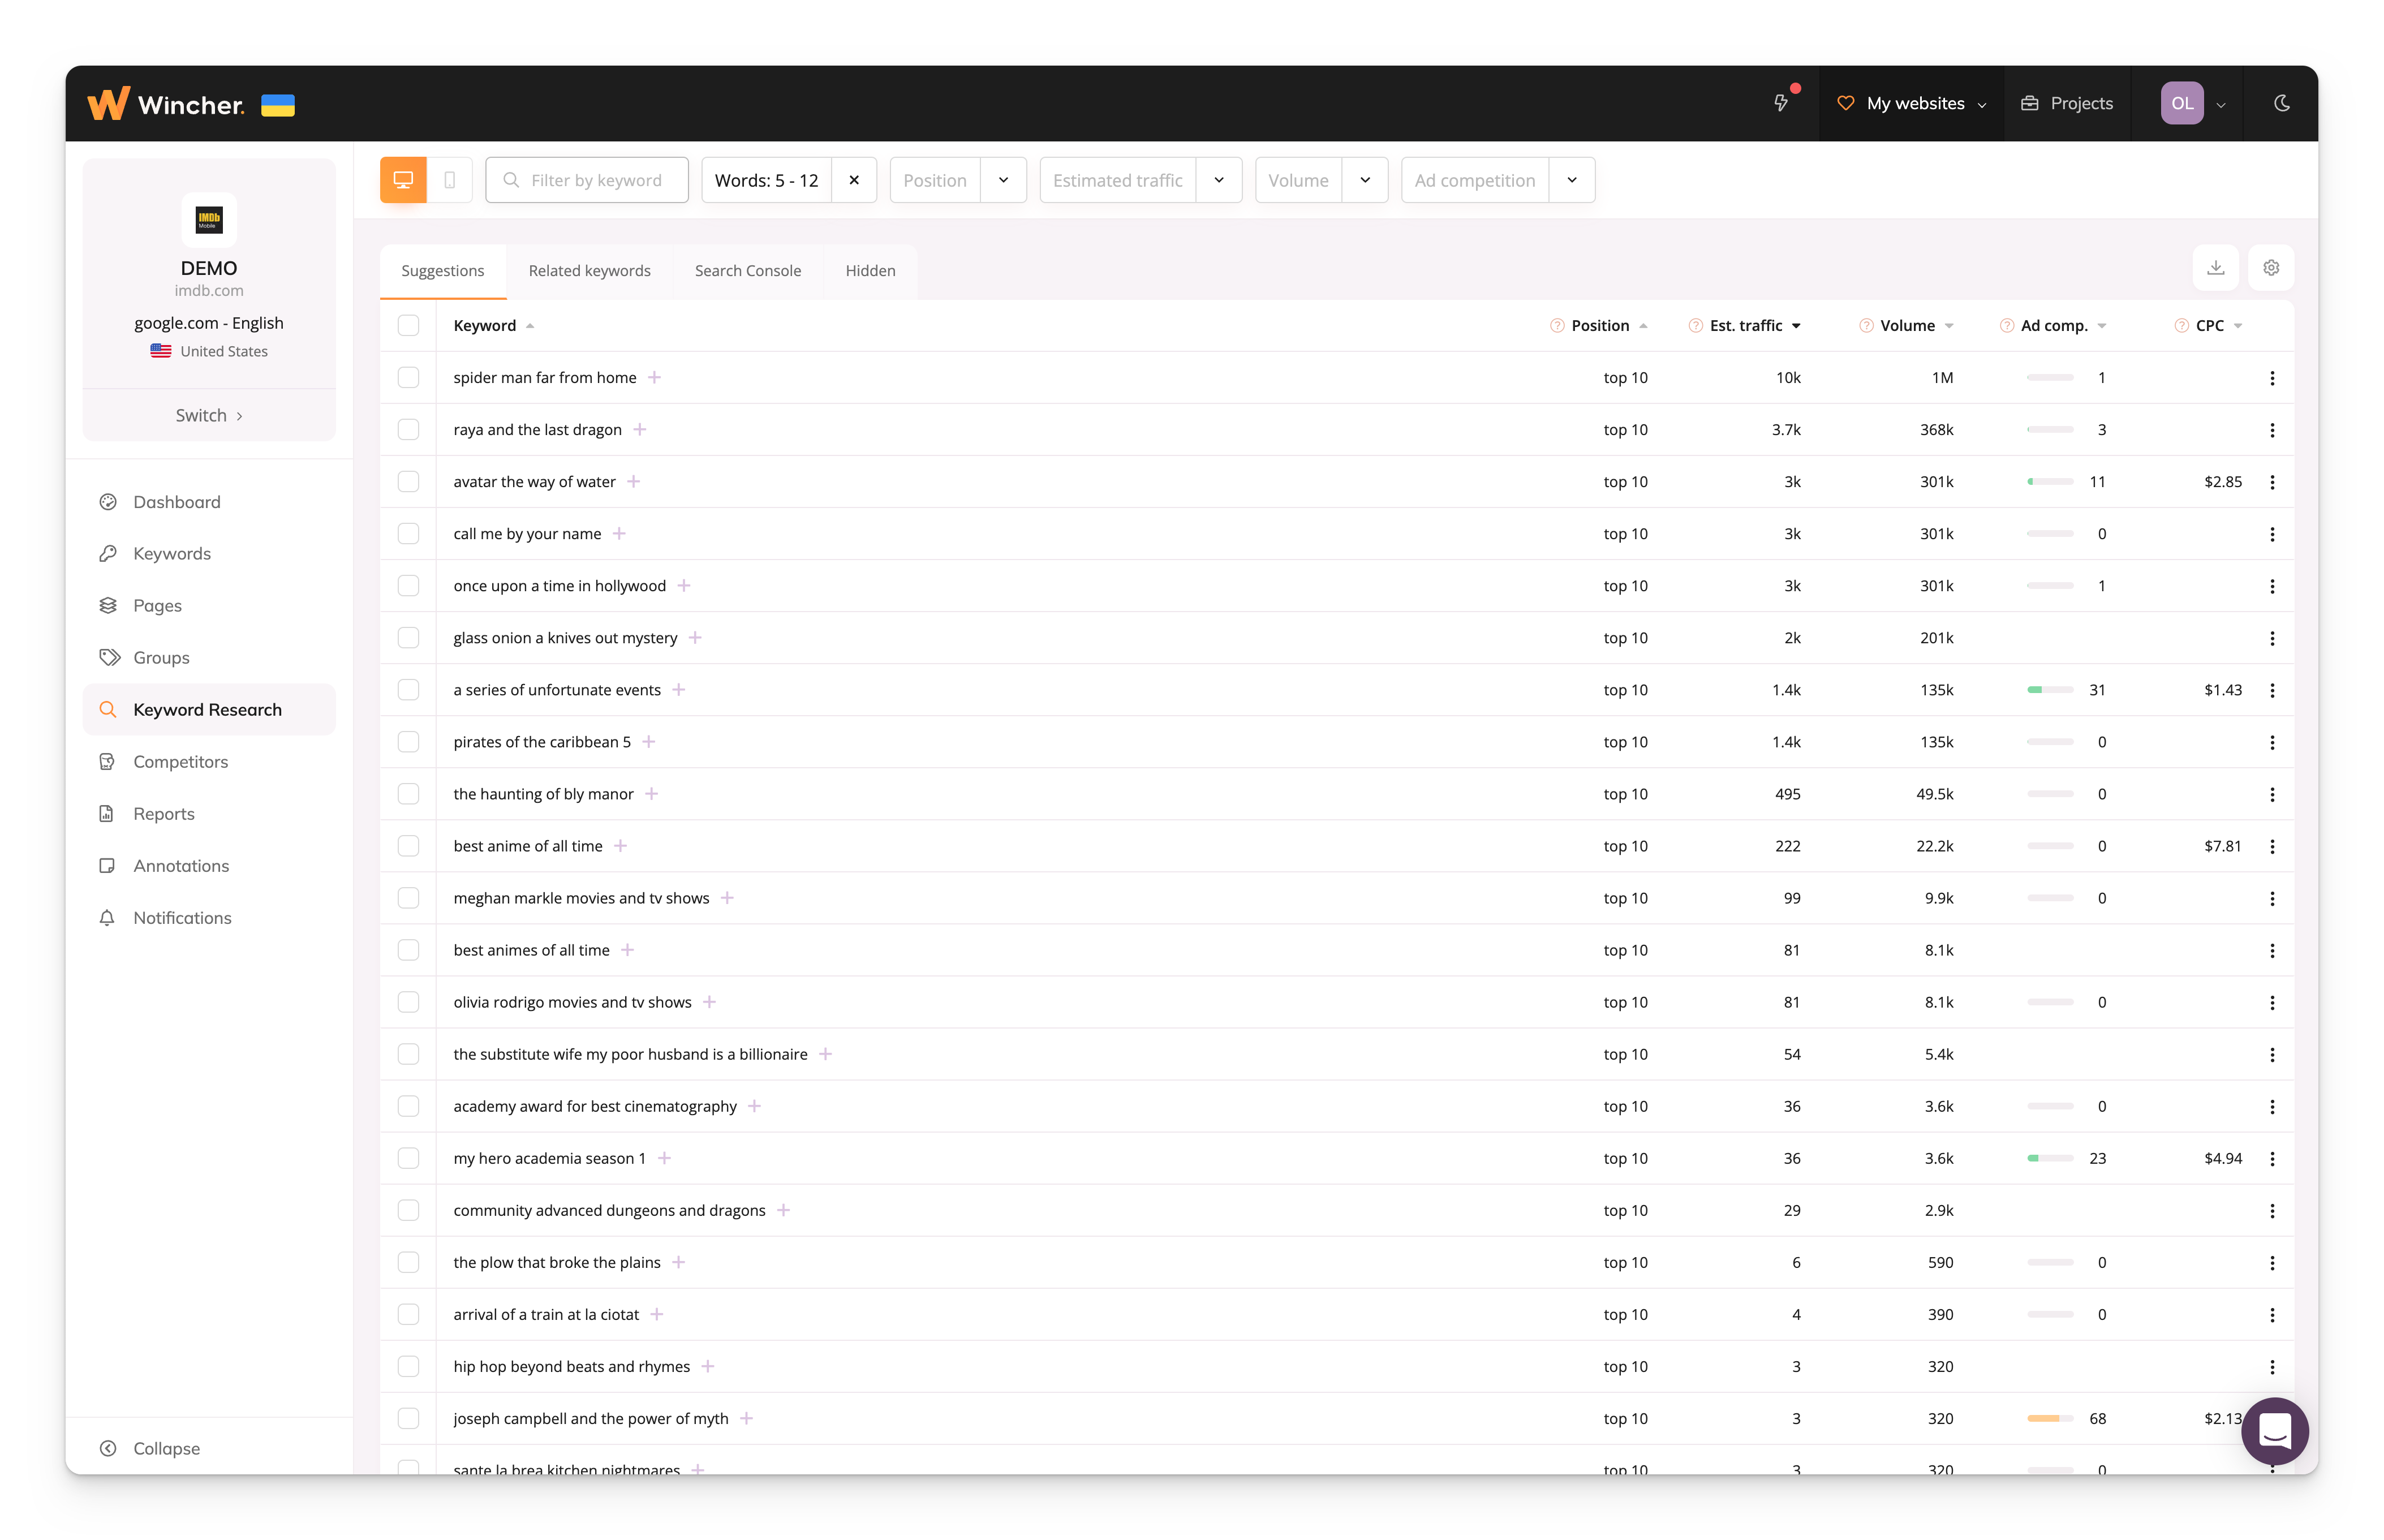This screenshot has height=1540, width=2384.
Task: Select checkbox for 'best anime of all time'
Action: (x=408, y=846)
